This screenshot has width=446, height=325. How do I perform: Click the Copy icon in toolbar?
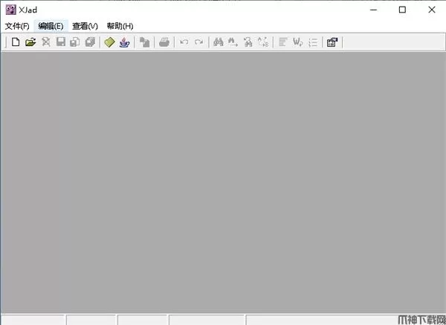pyautogui.click(x=144, y=42)
